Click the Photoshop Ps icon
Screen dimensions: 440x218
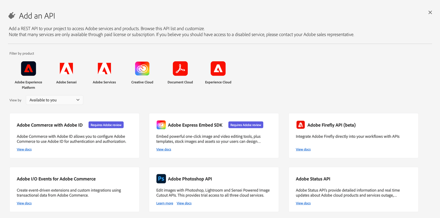(161, 179)
